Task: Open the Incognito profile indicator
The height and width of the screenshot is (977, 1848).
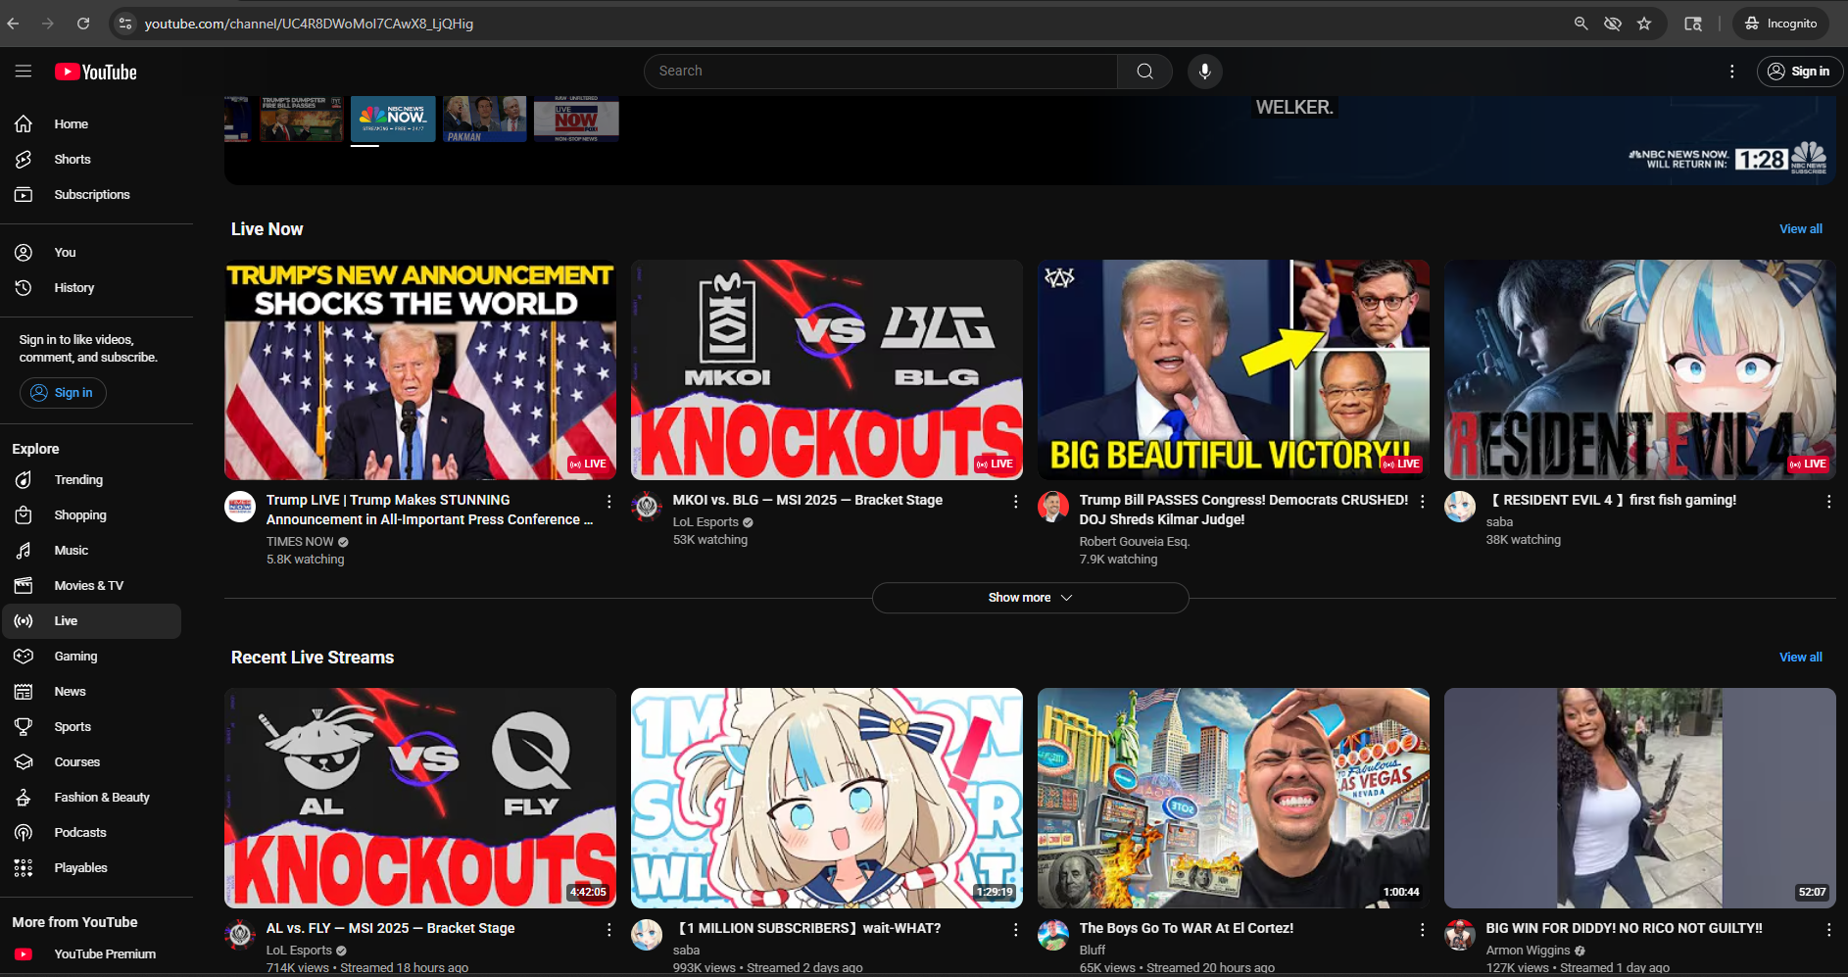Action: pyautogui.click(x=1780, y=24)
